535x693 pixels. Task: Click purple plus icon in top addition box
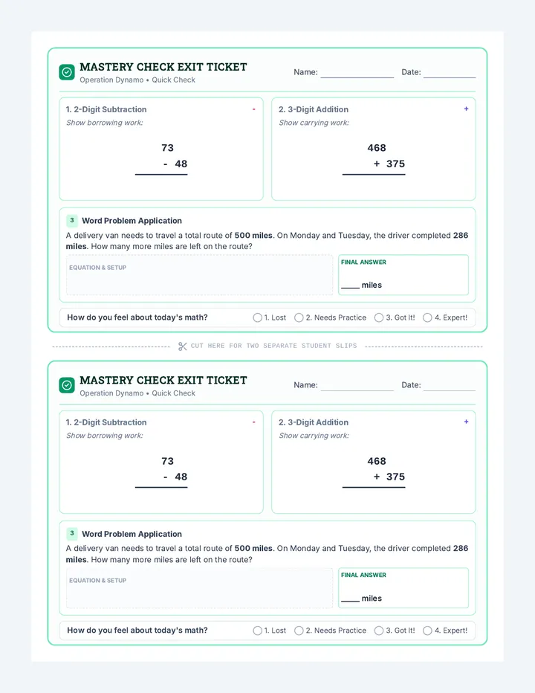[466, 109]
